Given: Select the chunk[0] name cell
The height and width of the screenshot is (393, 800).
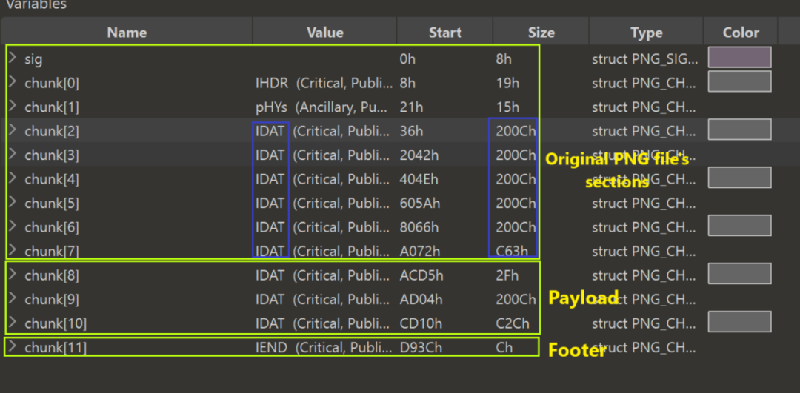Looking at the screenshot, I should coord(52,83).
